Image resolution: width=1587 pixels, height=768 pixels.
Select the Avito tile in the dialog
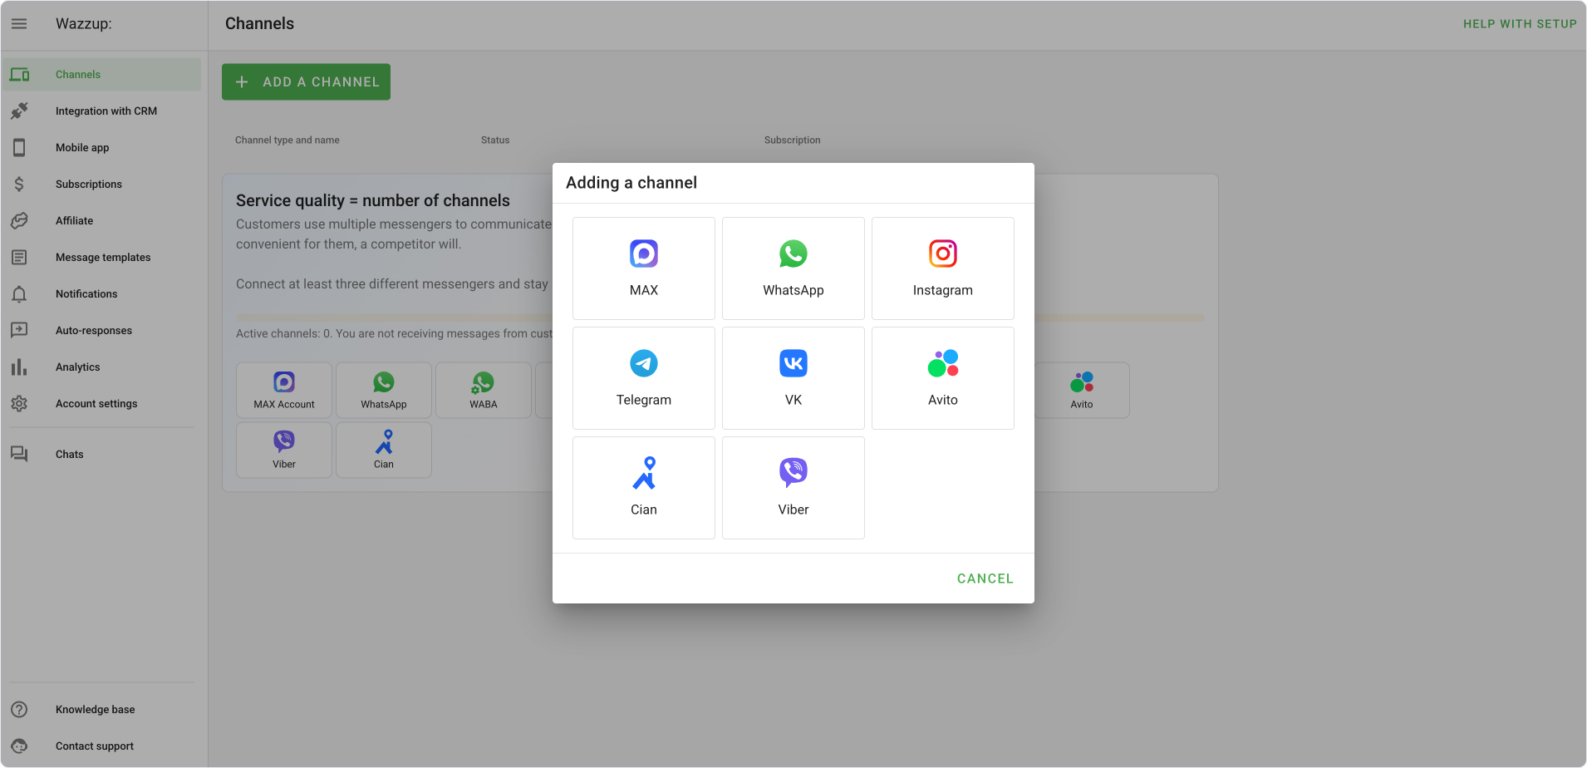943,378
